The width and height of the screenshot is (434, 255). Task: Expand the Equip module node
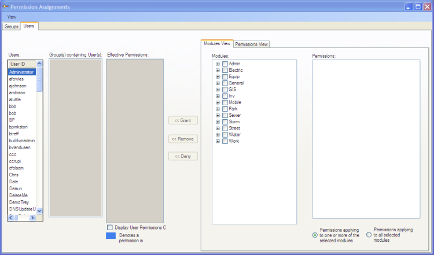click(x=218, y=76)
